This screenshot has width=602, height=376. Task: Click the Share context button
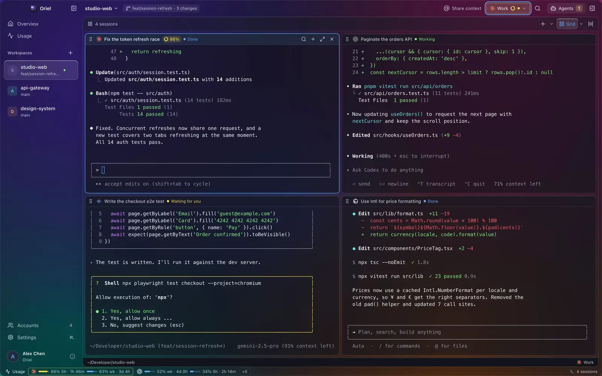(x=462, y=8)
